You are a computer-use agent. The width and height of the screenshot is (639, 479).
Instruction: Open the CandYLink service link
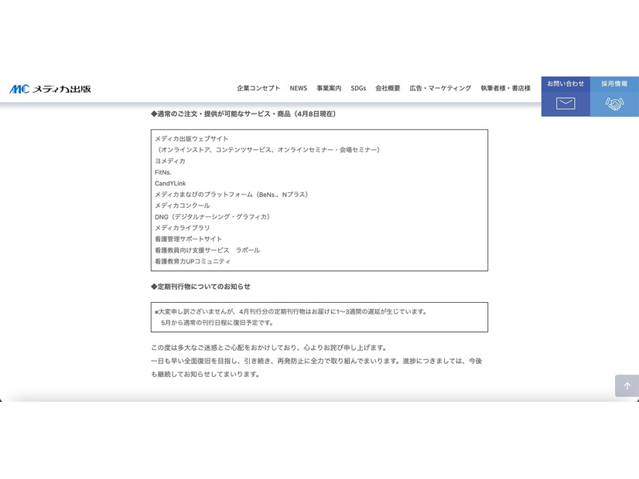171,183
